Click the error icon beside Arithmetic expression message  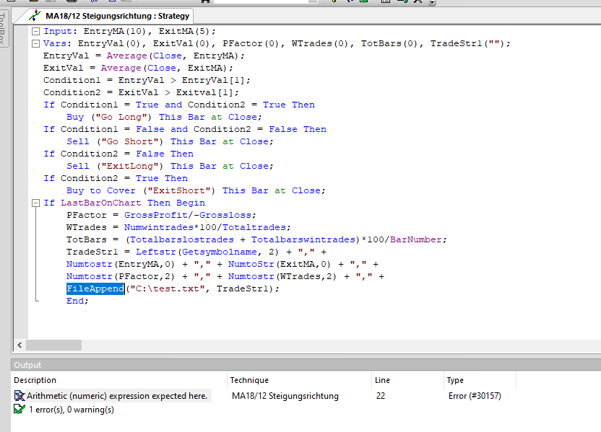(20, 396)
